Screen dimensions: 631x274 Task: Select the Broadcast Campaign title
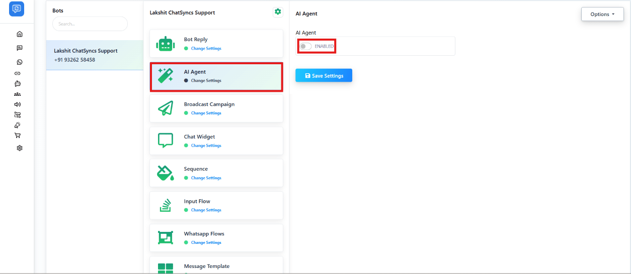coord(209,104)
